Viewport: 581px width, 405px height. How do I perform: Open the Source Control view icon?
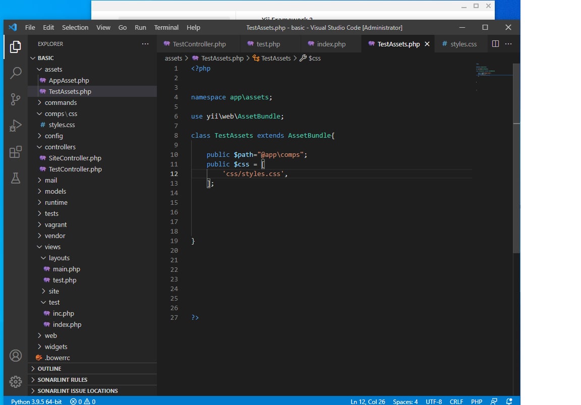(x=15, y=99)
